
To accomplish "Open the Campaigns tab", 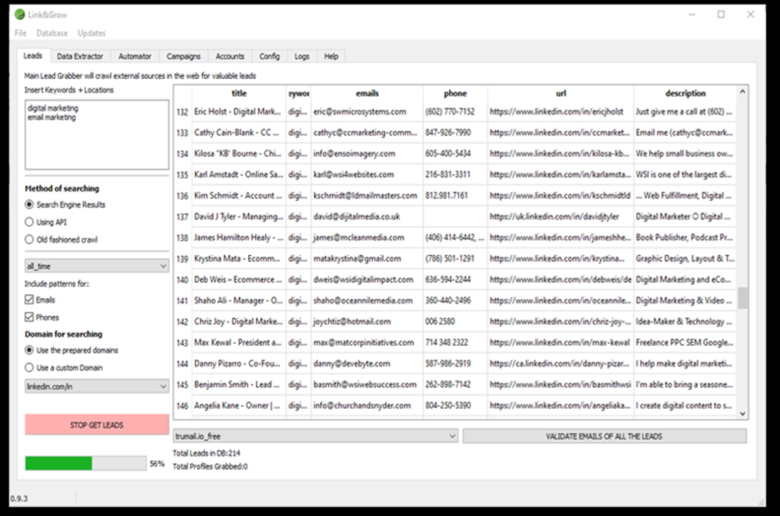I will pyautogui.click(x=183, y=56).
